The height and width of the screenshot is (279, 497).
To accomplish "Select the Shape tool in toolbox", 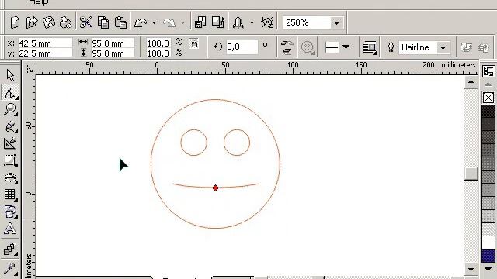I will (x=10, y=92).
